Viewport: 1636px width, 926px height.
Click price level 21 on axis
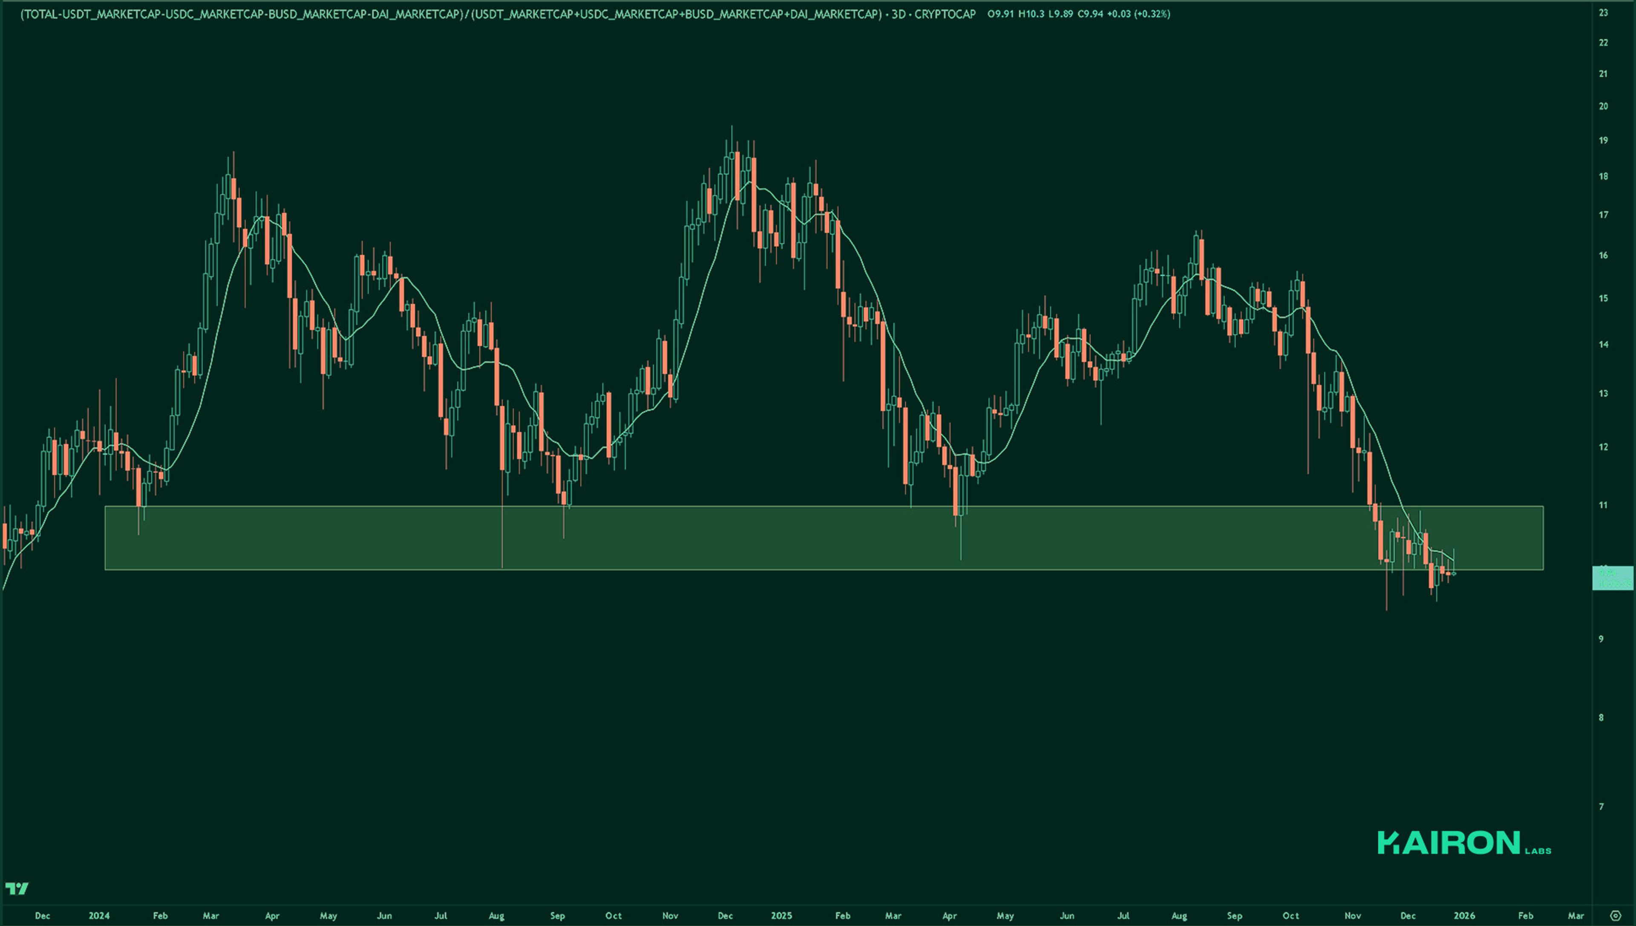coord(1604,74)
